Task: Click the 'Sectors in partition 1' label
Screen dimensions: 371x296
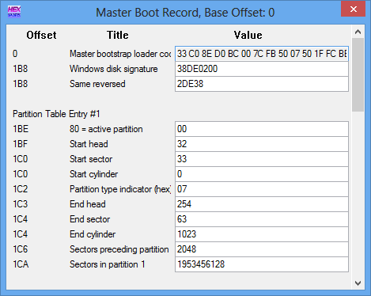Action: [x=108, y=264]
